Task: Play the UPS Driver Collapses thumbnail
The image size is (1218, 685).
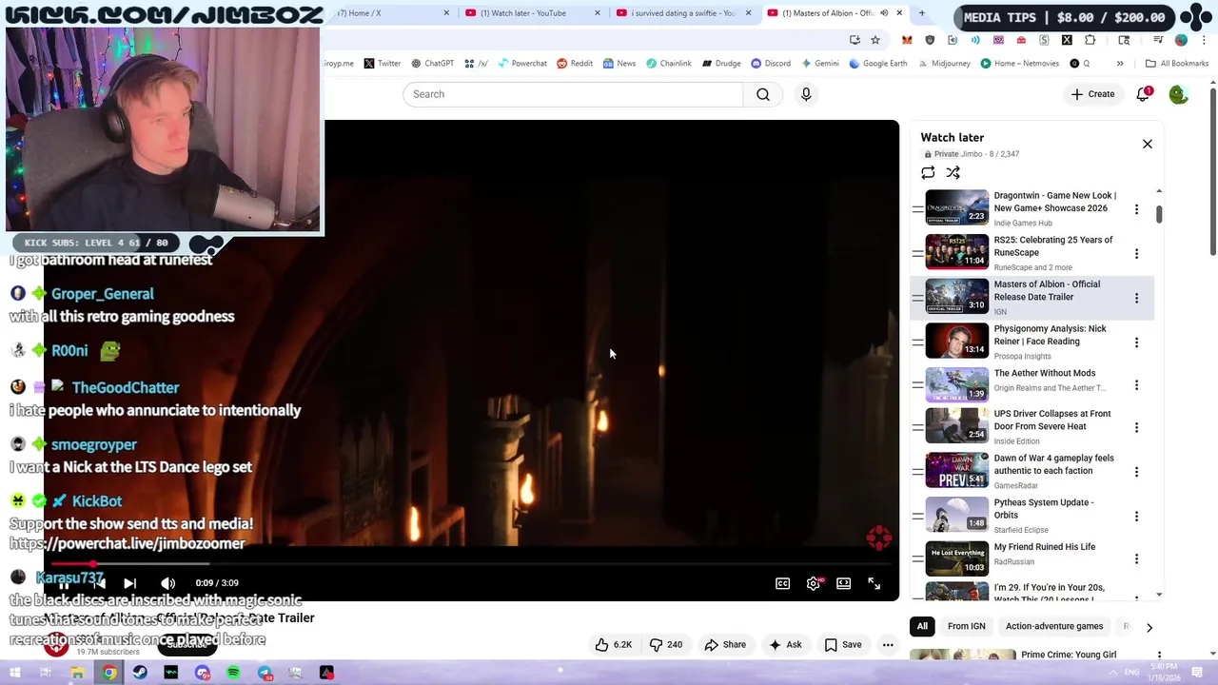Action: (957, 425)
